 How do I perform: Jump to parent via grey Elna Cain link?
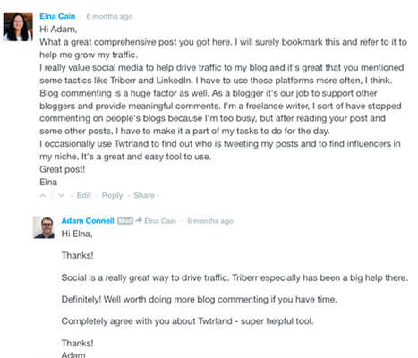tap(160, 221)
